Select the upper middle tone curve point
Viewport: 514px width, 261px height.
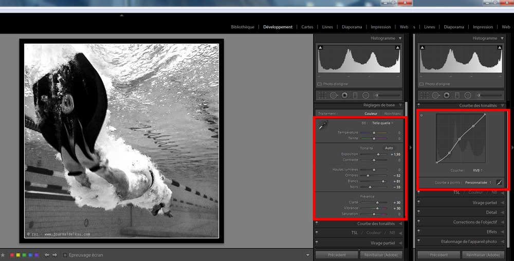coord(473,126)
